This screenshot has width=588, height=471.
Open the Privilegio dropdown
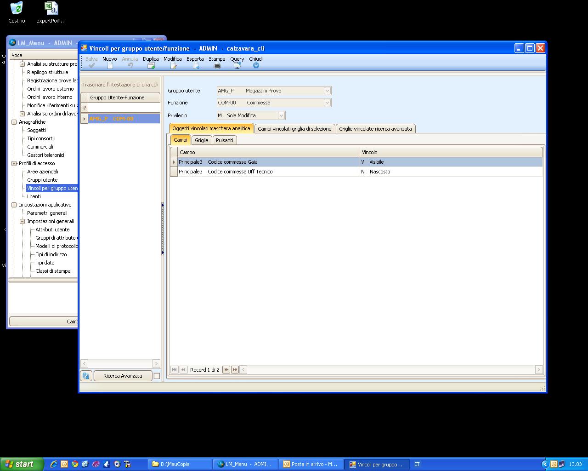[281, 115]
